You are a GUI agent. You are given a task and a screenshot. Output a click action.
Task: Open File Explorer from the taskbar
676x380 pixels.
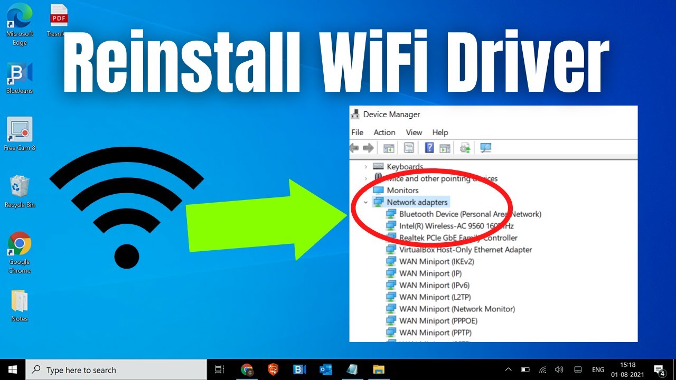click(378, 369)
